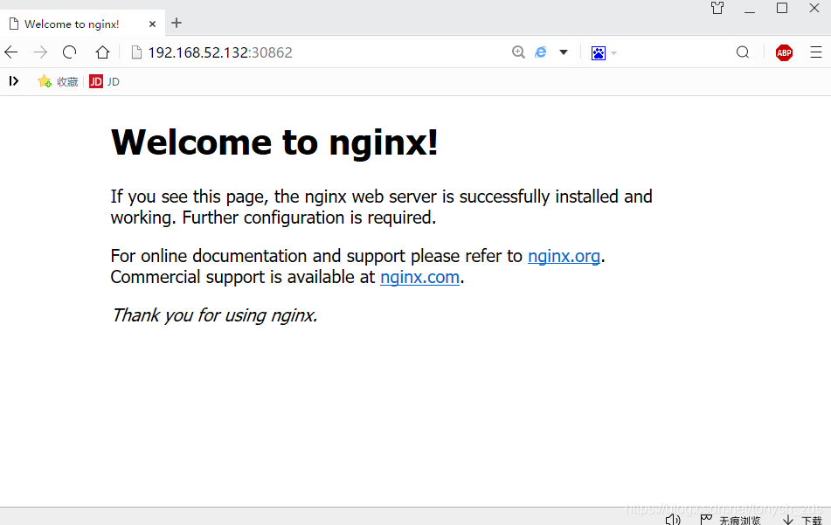Go forward to next page
Viewport: 831px width, 525px height.
point(40,52)
